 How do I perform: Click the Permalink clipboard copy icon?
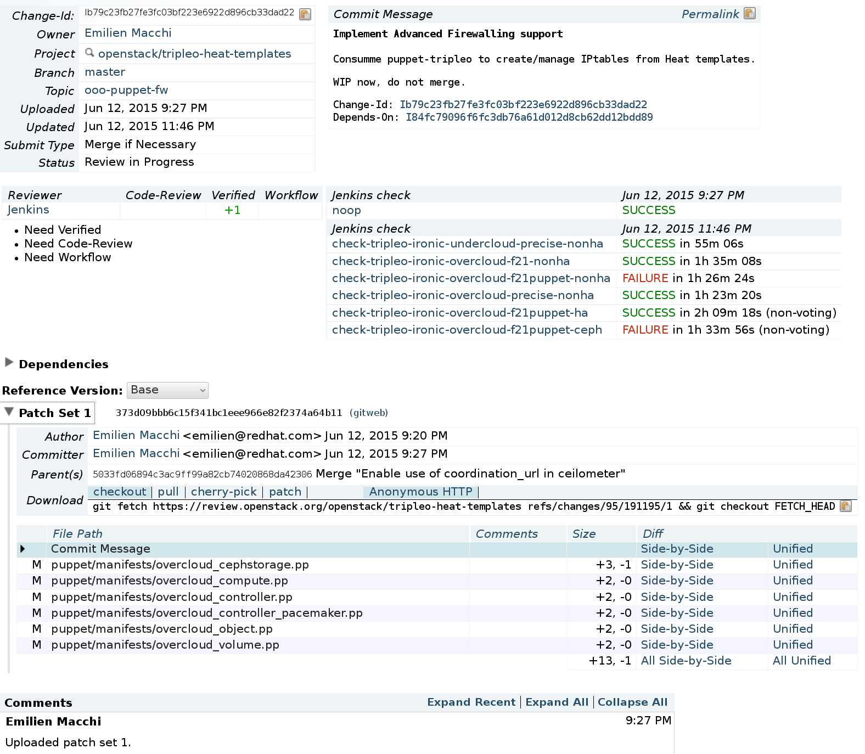pos(749,14)
